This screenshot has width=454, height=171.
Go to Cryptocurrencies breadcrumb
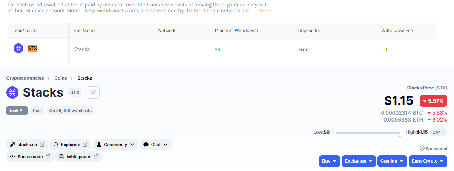pyautogui.click(x=25, y=78)
